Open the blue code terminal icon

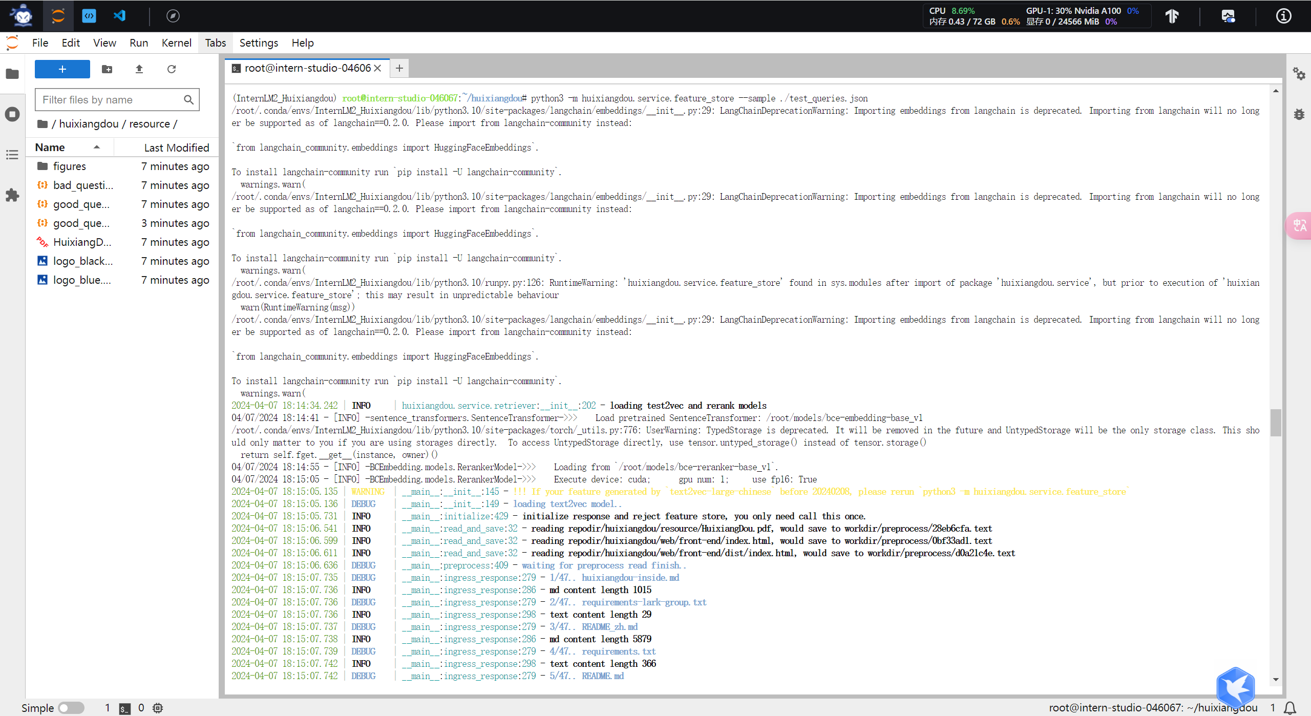tap(89, 16)
